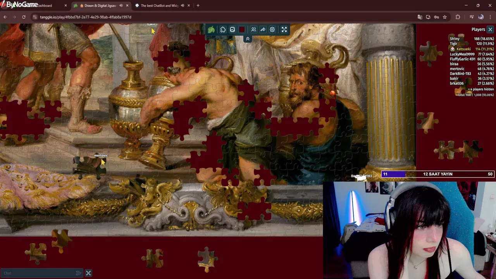
Task: Go back in browser history
Action: point(5,17)
